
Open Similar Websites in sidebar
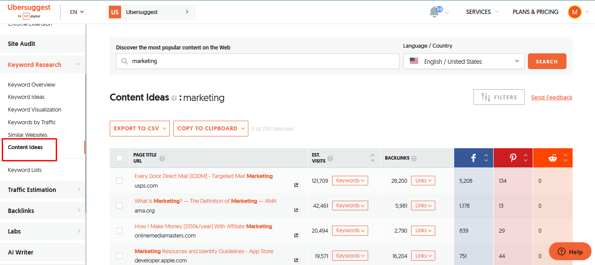(28, 135)
